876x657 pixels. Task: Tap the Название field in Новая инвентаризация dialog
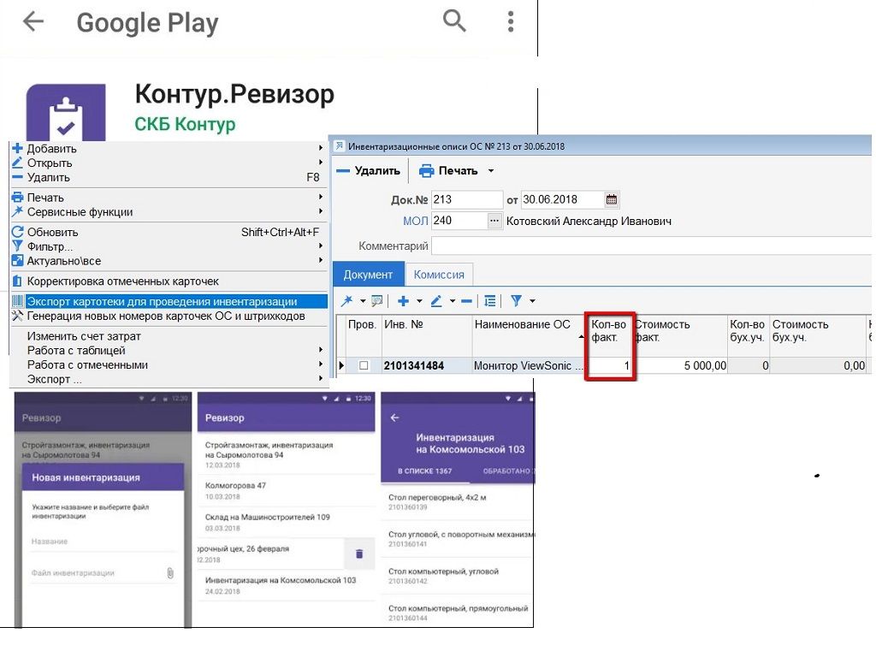pyautogui.click(x=103, y=542)
